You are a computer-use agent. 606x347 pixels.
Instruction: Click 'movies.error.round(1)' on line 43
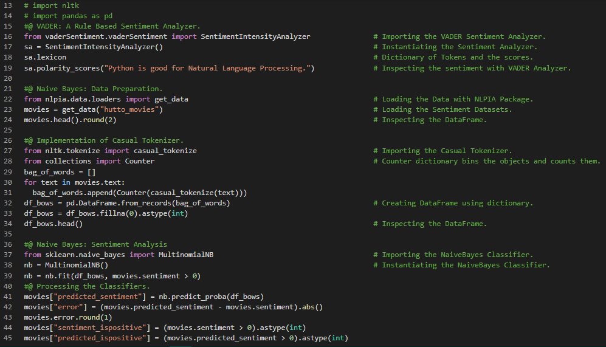pos(68,318)
